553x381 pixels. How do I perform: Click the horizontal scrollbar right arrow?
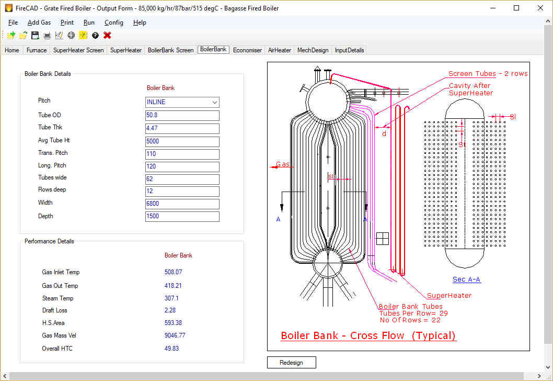click(x=539, y=376)
